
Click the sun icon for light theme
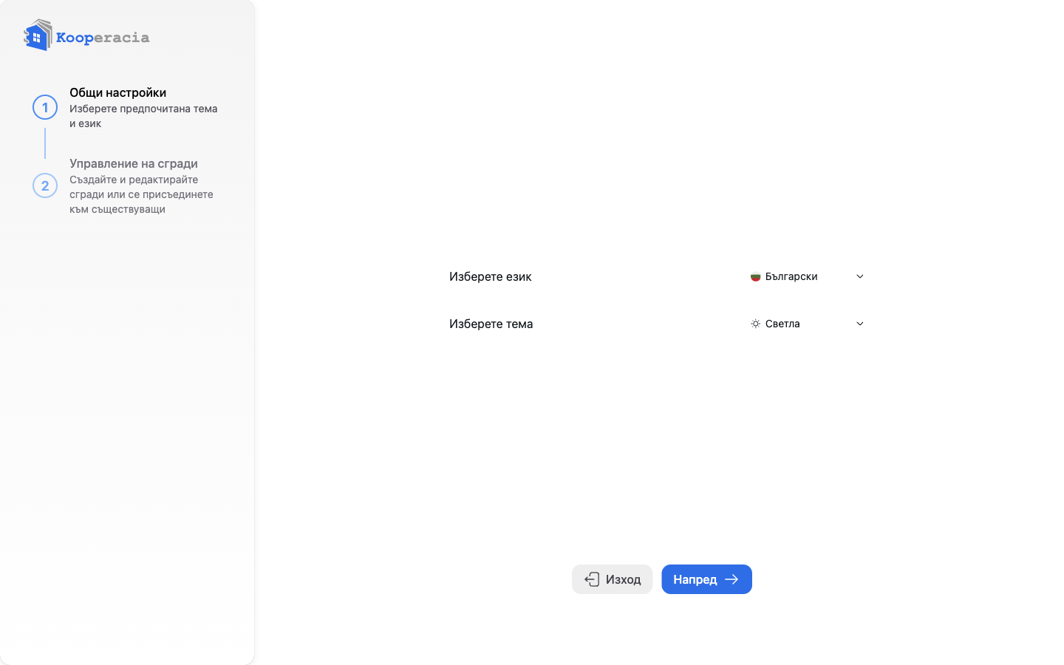coord(755,324)
